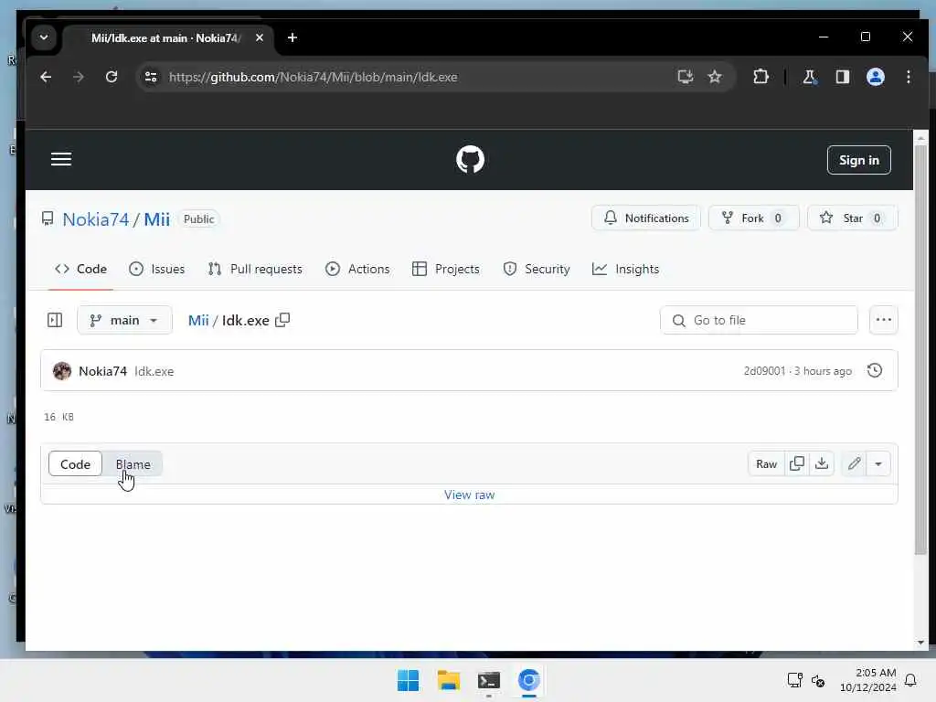This screenshot has height=702, width=936.
Task: Switch to the Code repository tab
Action: 80,270
